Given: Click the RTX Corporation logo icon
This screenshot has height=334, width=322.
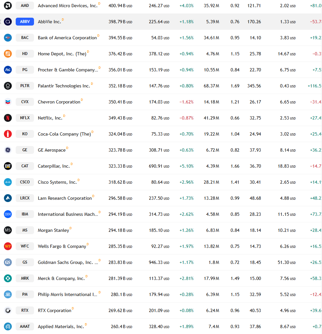Looking at the screenshot, I should (8, 310).
